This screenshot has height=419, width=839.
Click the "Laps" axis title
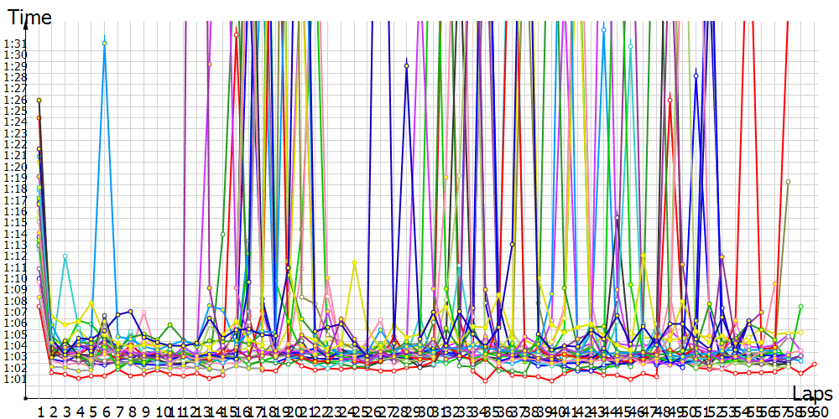click(812, 393)
